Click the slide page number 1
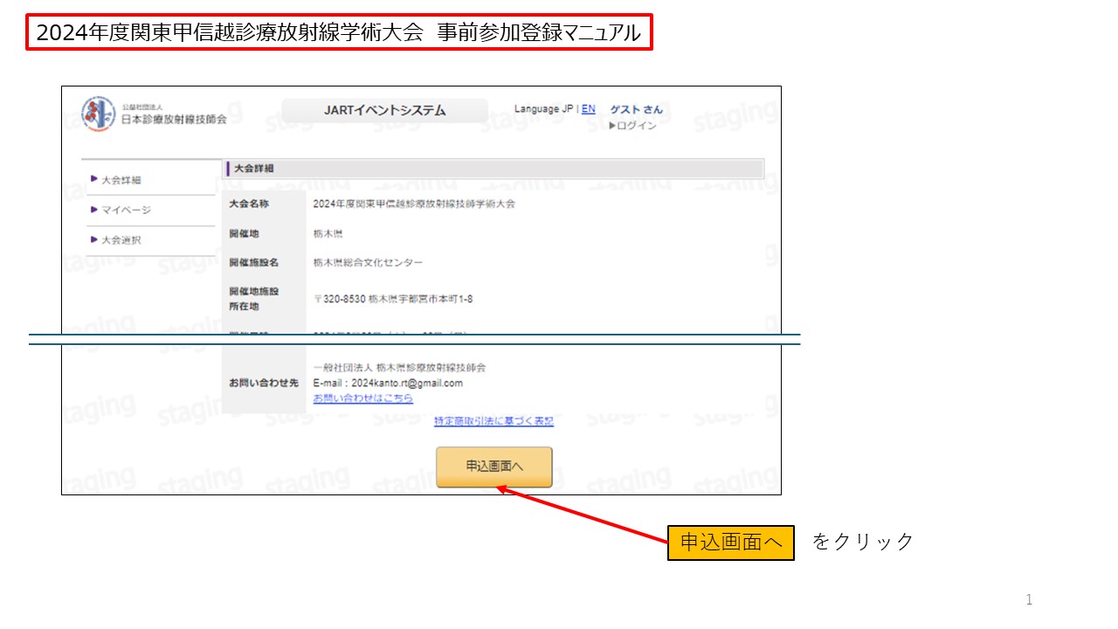The image size is (1118, 629). pos(1029,599)
